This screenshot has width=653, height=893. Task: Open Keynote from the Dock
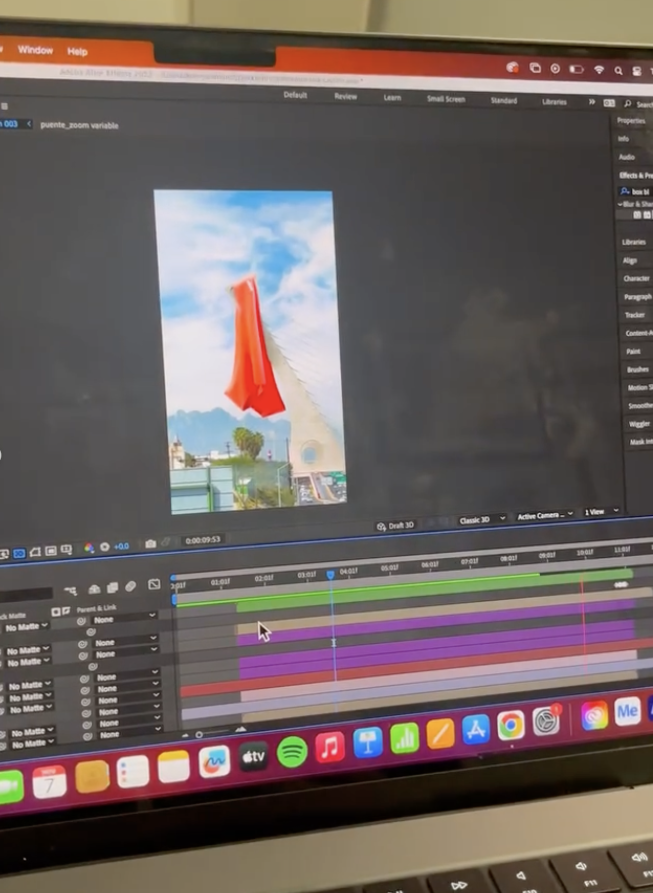click(x=367, y=742)
